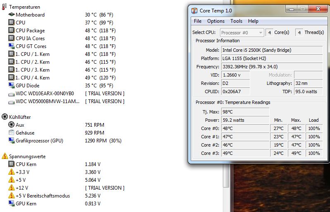
Task: Select the 4 Thread(s) count box
Action: (x=299, y=33)
